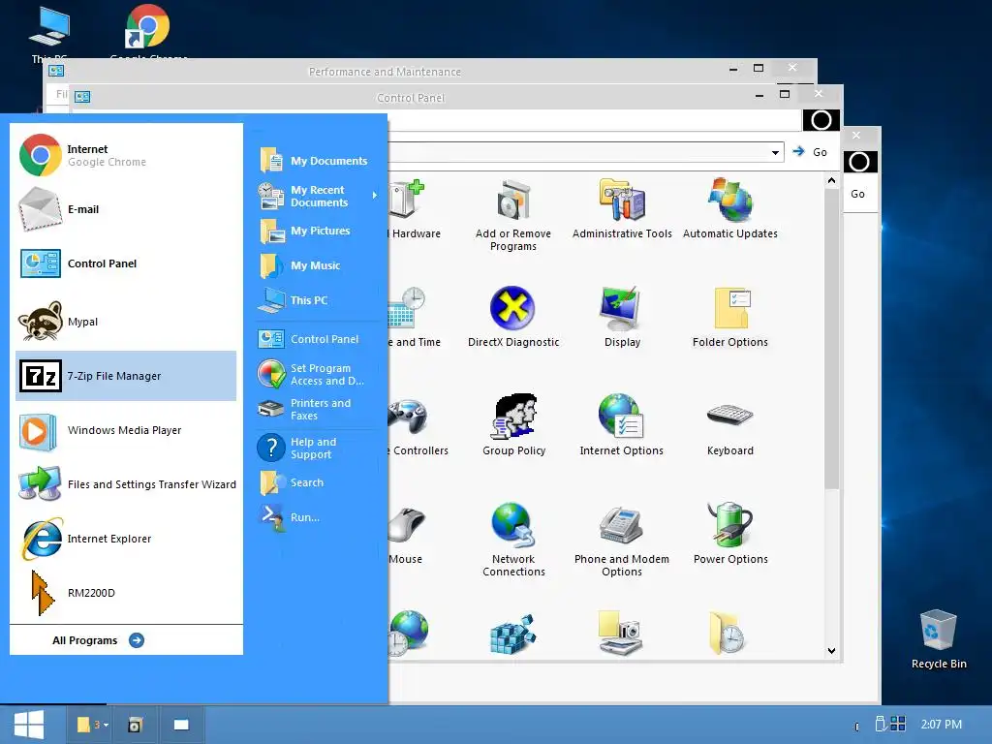This screenshot has height=744, width=992.
Task: Launch Internet Explorer
Action: [126, 539]
